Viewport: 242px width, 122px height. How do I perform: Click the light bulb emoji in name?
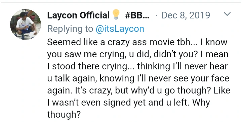pos(116,14)
